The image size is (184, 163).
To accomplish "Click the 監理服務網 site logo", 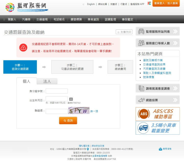I will (27, 7).
